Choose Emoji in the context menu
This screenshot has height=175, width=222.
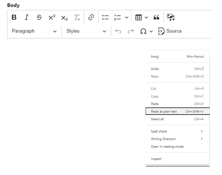tap(177, 57)
